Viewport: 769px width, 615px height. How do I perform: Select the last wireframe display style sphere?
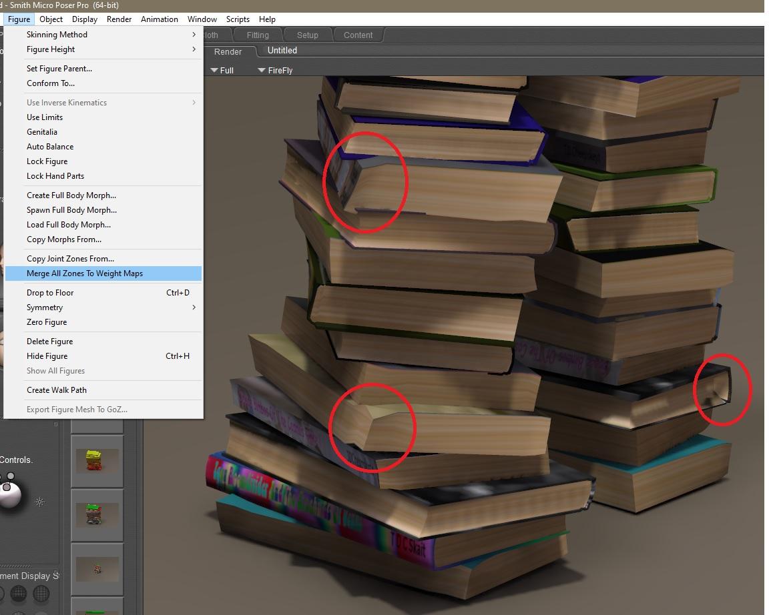click(41, 594)
